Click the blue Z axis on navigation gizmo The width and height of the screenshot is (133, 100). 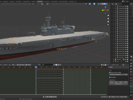[x=106, y=7]
